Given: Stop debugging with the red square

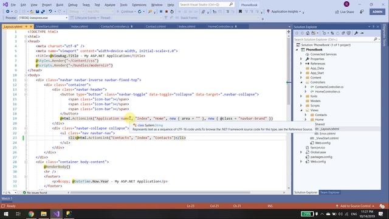Looking at the screenshot, I should (x=167, y=12).
